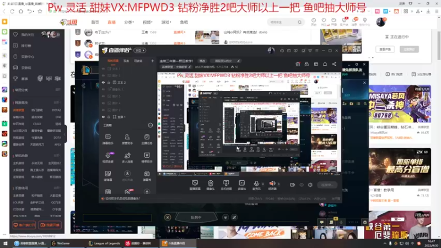The width and height of the screenshot is (441, 248).
Task: Open 云游戏 in the sidebar
Action: 26,68
